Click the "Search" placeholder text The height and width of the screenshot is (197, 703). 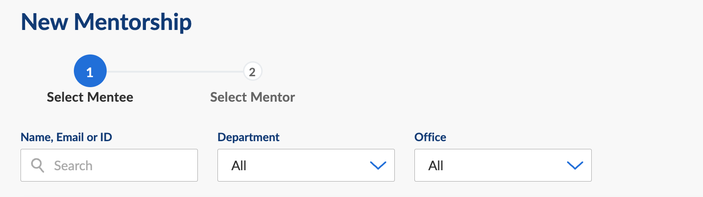click(73, 166)
